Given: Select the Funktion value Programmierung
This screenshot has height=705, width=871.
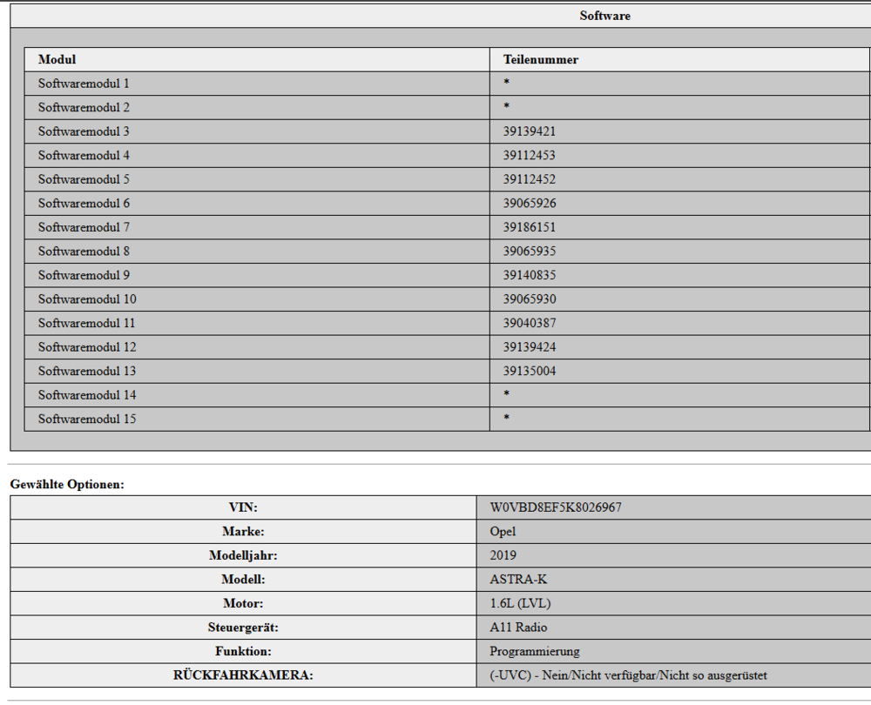Looking at the screenshot, I should pyautogui.click(x=535, y=651).
